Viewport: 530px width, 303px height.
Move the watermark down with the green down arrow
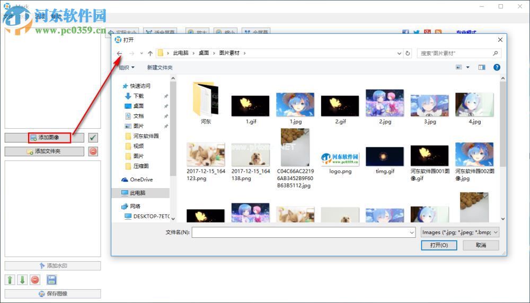point(22,280)
